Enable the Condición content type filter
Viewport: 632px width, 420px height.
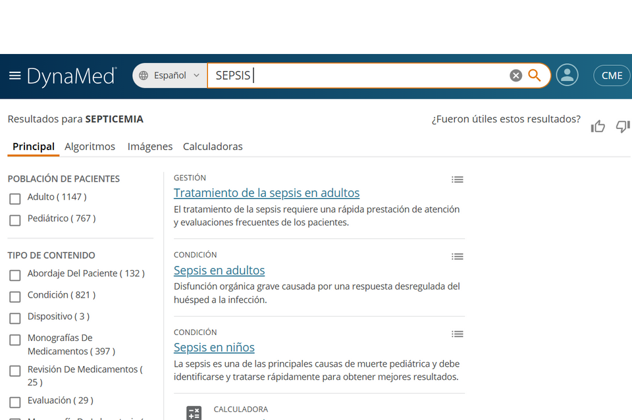point(15,297)
